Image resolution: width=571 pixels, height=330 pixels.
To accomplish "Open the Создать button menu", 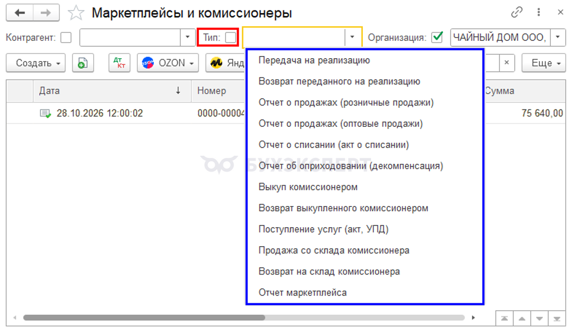I will coord(36,63).
